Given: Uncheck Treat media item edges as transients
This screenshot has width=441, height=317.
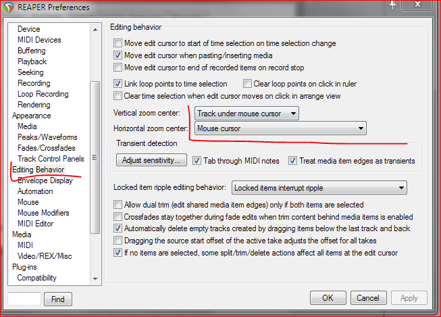Looking at the screenshot, I should [x=292, y=161].
